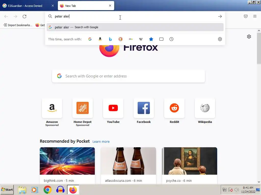
Task: Close the E2Guardian tab
Action: [x=53, y=6]
